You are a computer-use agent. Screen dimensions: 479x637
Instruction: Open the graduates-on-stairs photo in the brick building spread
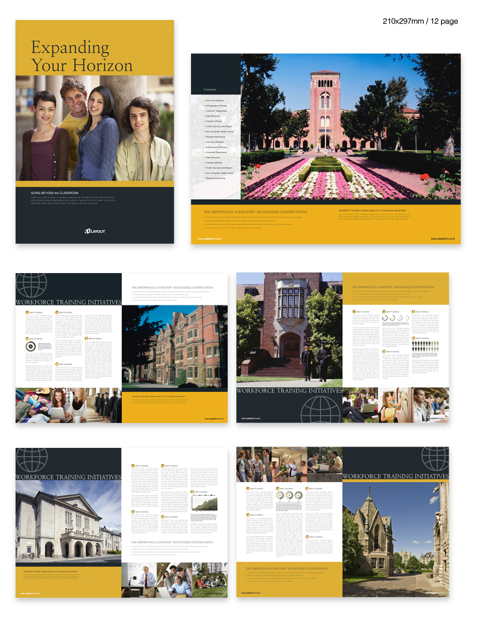tap(104, 405)
